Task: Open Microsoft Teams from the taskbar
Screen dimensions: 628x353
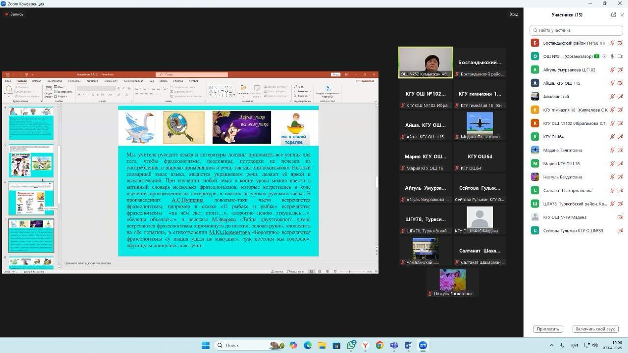Action: 394,345
